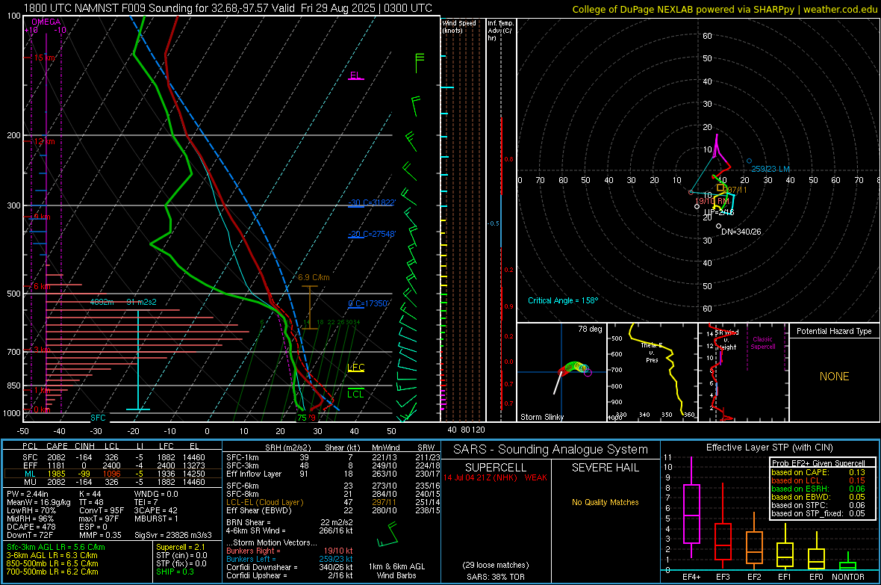Viewport: 881px width, 585px height.
Task: Click the 'DCAPE = 478' value
Action: (x=31, y=527)
